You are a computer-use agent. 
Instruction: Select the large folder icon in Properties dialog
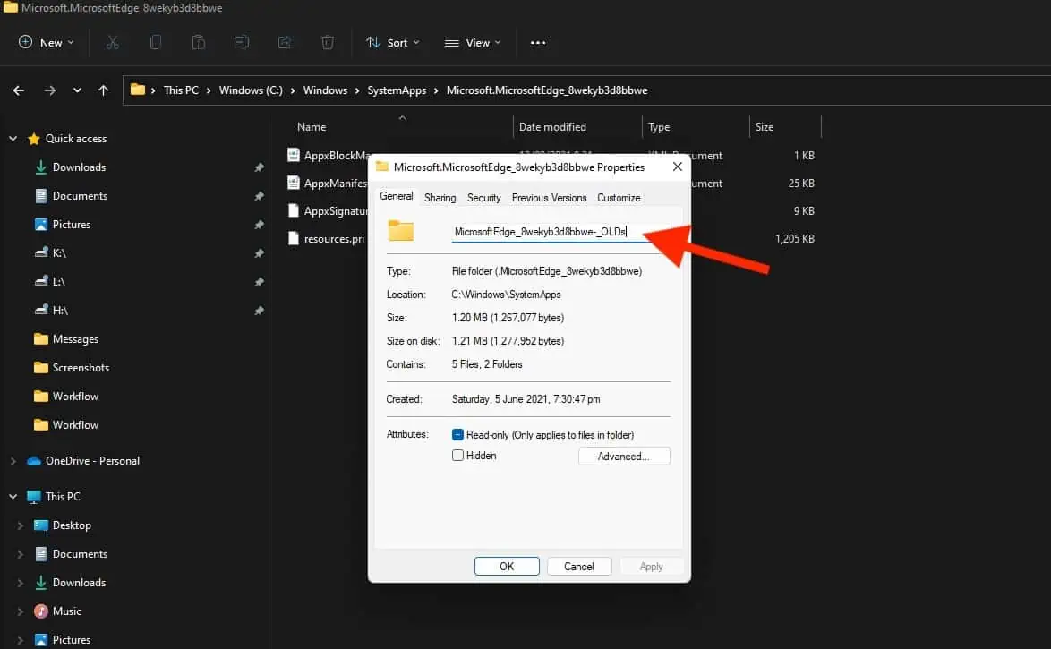(x=401, y=231)
